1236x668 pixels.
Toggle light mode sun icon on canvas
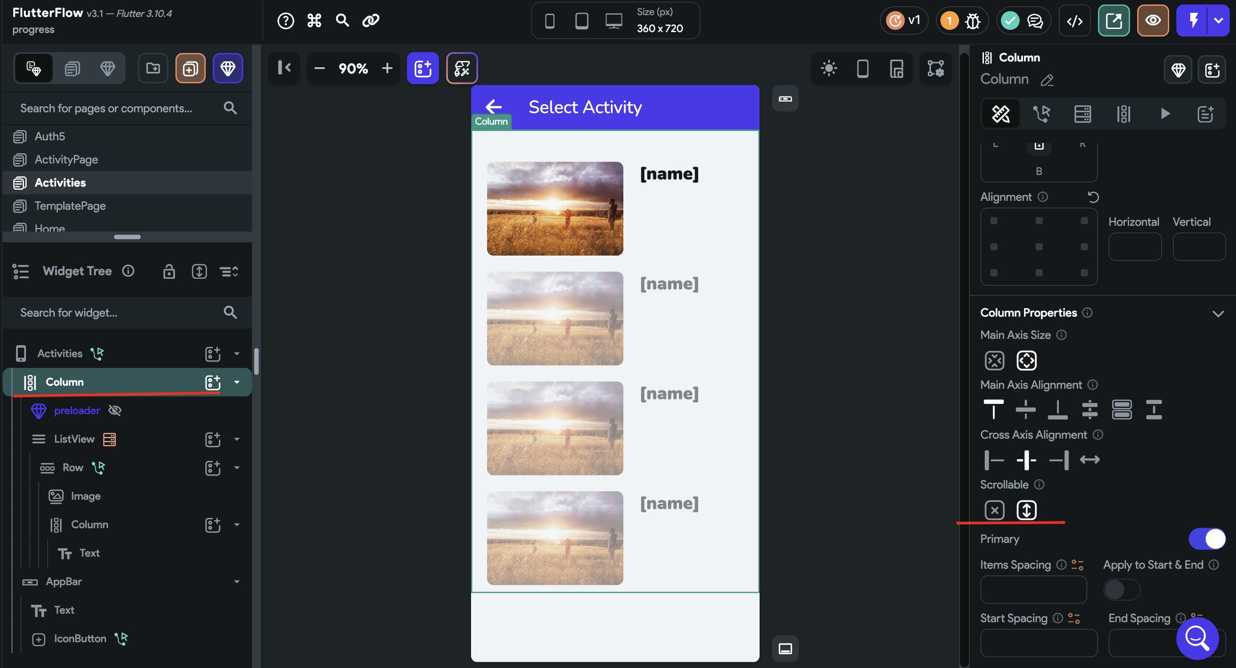(829, 68)
